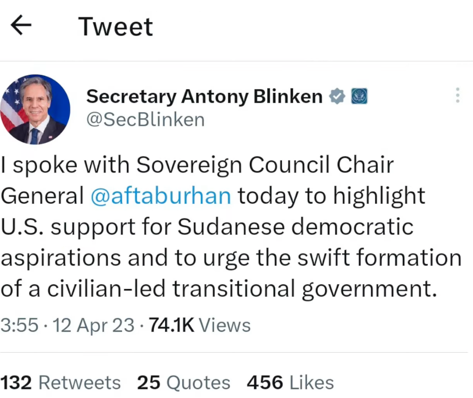This screenshot has height=398, width=473.
Task: Click the words "swift formation" in tweet
Action: pyautogui.click(x=379, y=258)
